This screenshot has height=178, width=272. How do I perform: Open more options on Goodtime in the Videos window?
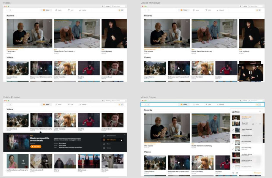(98, 63)
